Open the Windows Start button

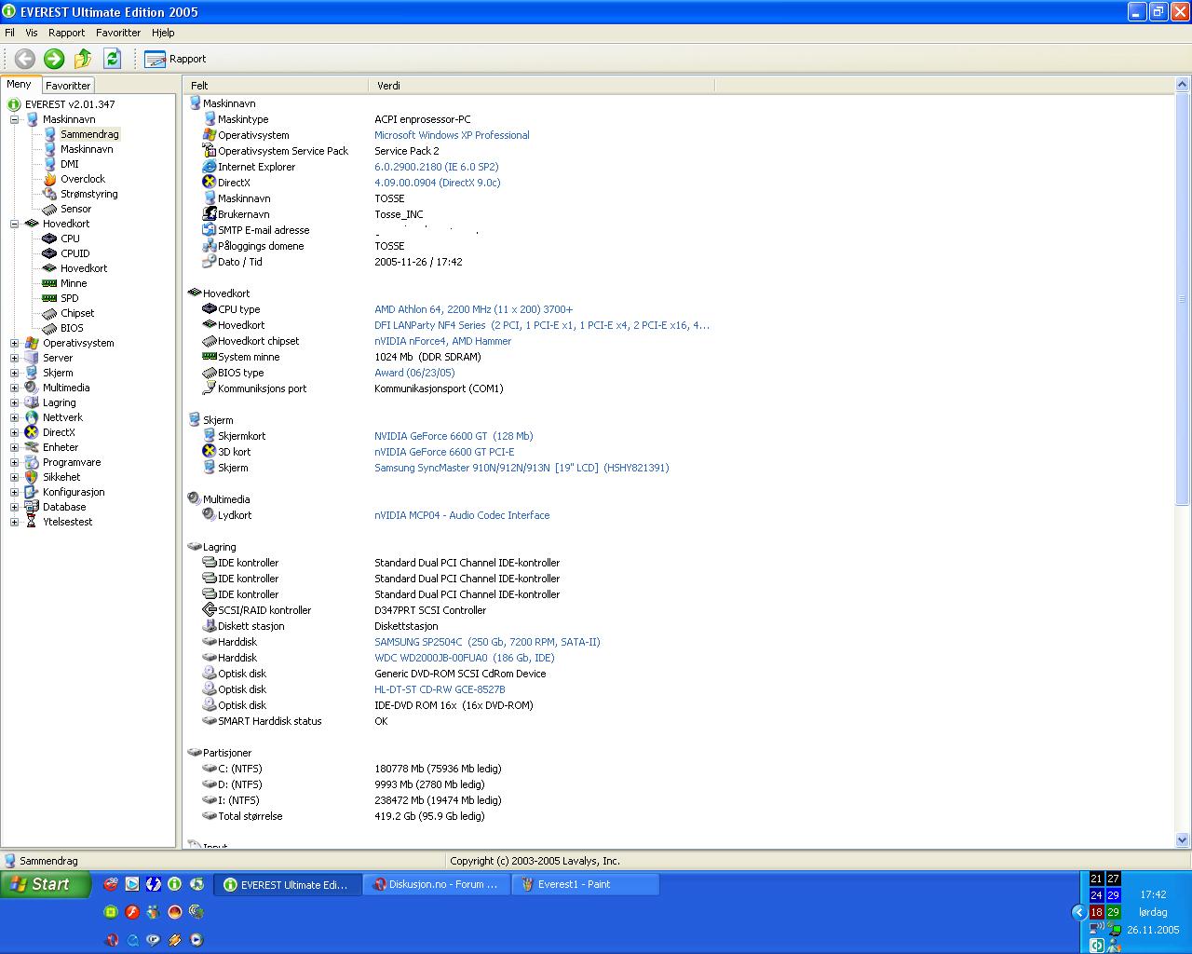[46, 884]
